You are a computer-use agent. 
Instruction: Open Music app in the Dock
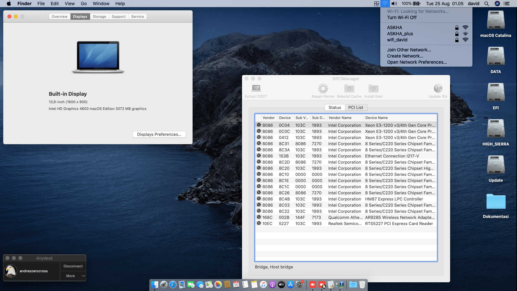click(x=263, y=285)
